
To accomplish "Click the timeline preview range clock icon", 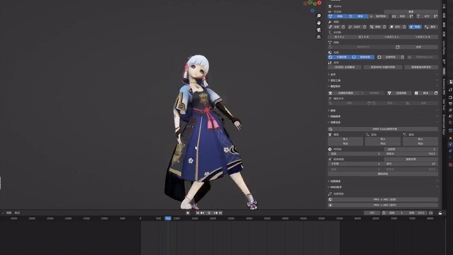I will pos(384,213).
